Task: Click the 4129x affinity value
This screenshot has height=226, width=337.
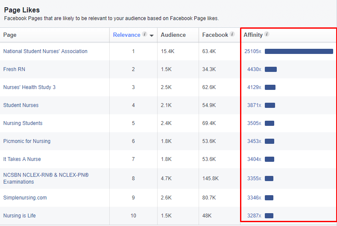Action: [x=254, y=87]
